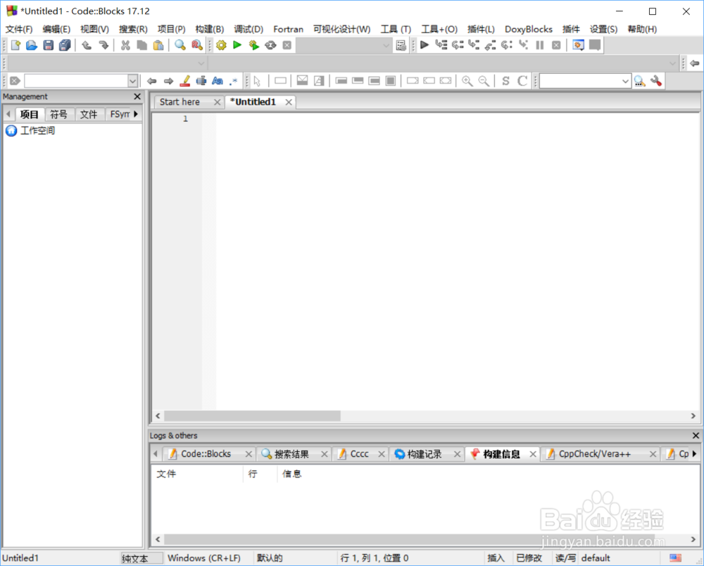The height and width of the screenshot is (566, 704).
Task: Click inside the search text input field
Action: (76, 81)
